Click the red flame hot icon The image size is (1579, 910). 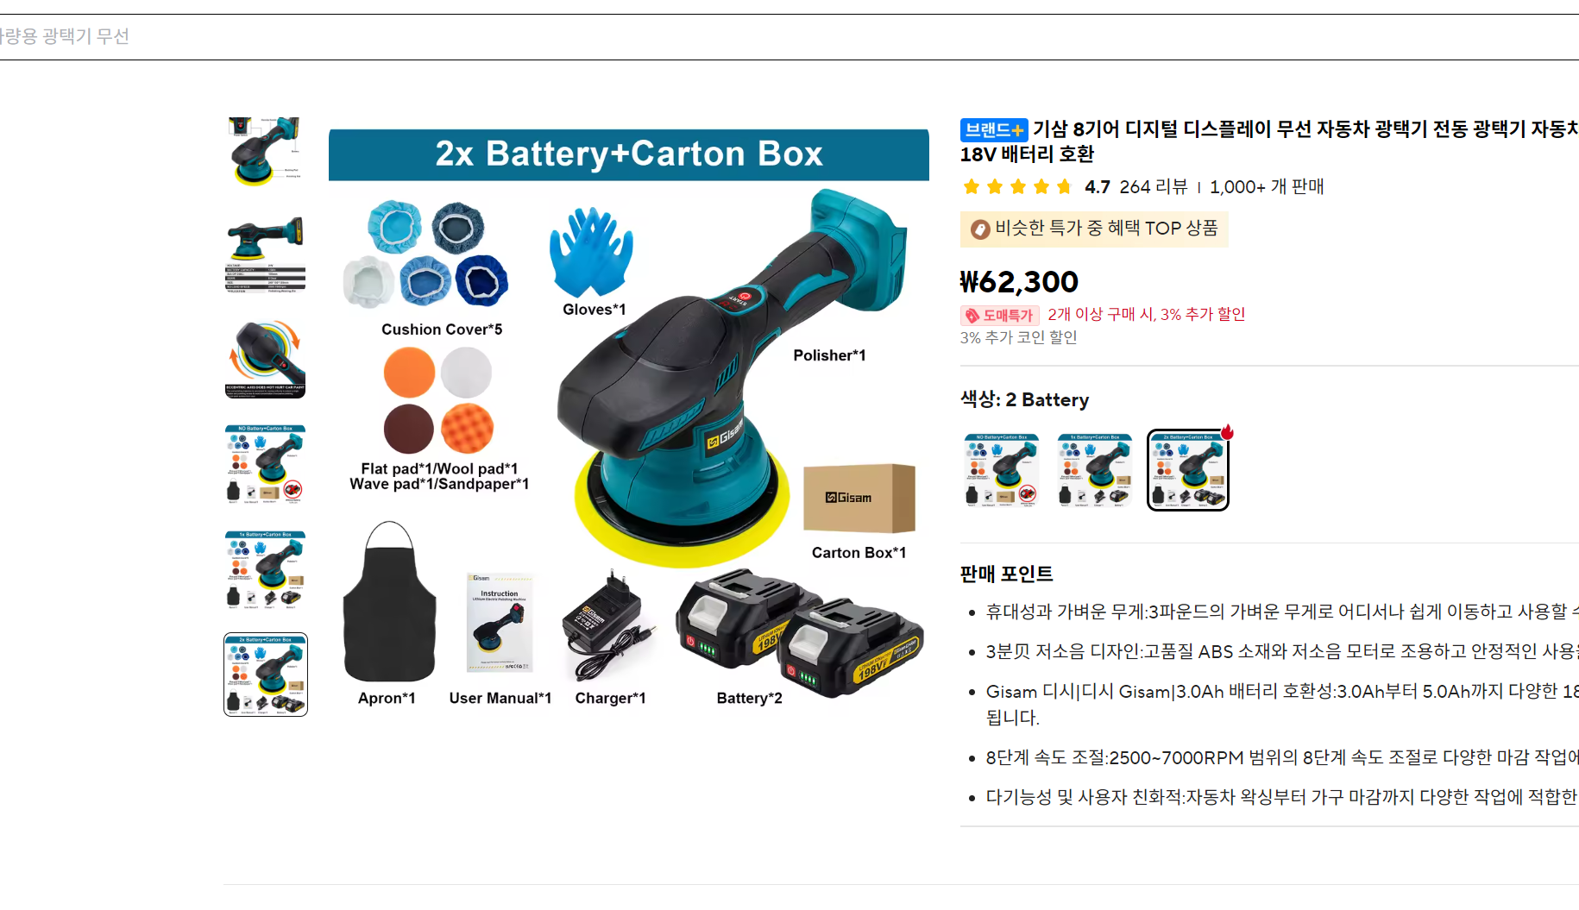(x=1226, y=432)
